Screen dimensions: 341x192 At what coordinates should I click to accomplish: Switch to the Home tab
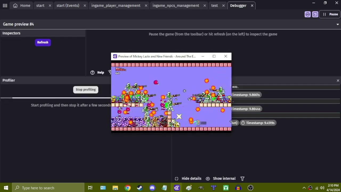tap(22, 5)
